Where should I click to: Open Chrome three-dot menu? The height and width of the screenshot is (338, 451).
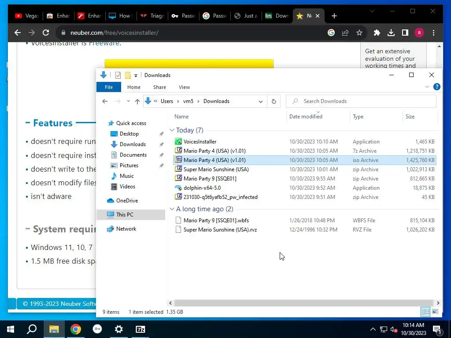433,33
